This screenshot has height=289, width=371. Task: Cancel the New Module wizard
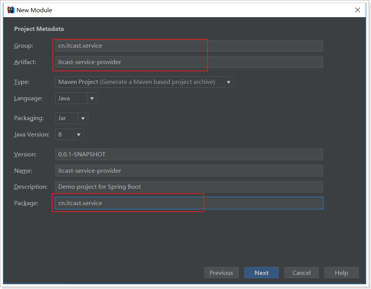pos(301,273)
